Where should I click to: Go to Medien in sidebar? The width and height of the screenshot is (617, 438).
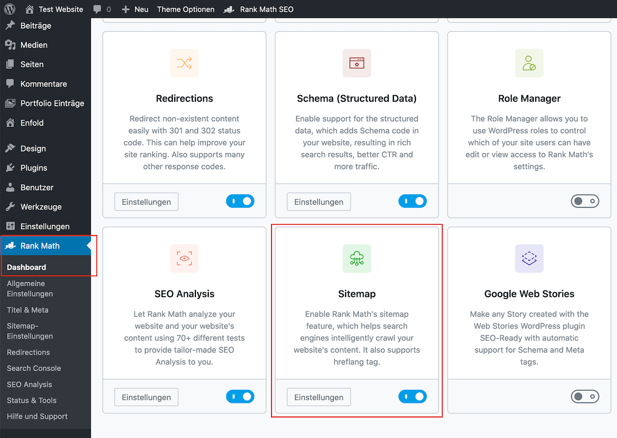tap(34, 45)
